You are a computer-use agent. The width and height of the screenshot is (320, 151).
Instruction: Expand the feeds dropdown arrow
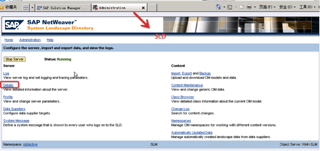pos(236,7)
